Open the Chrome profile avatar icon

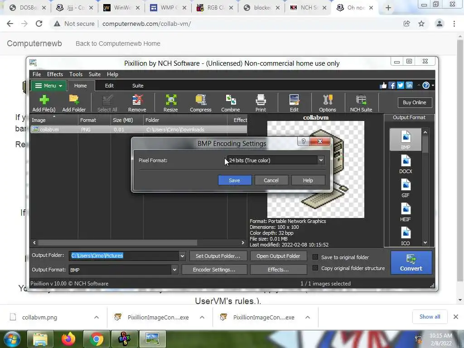click(x=440, y=24)
